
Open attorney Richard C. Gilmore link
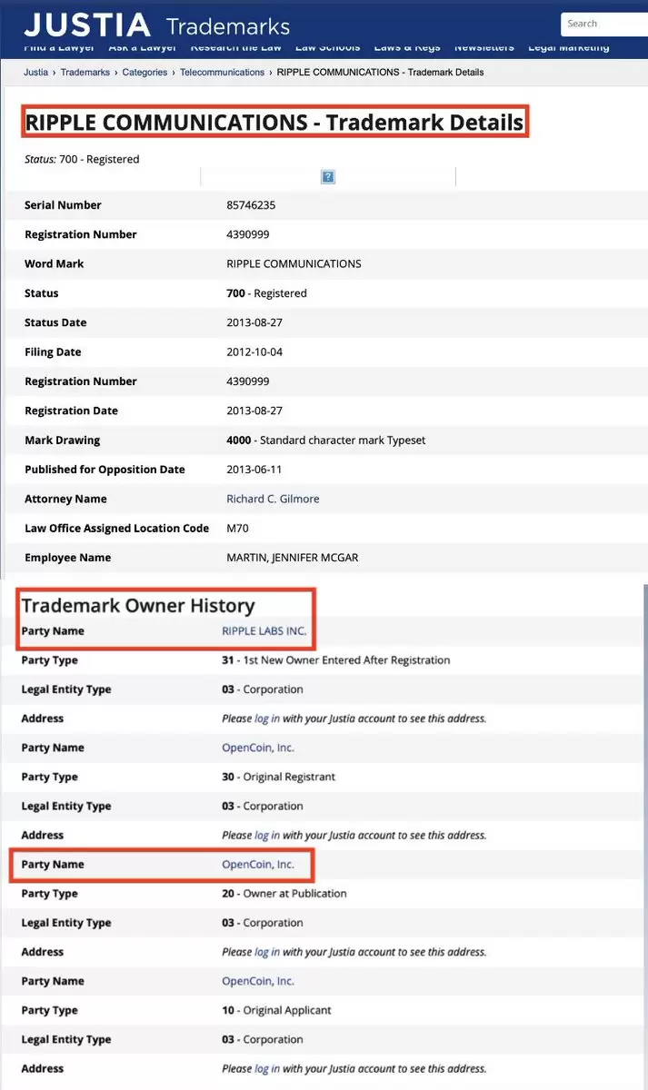tap(273, 499)
